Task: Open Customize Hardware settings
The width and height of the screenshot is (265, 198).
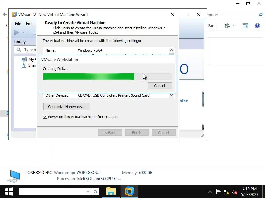Action: 67,107
